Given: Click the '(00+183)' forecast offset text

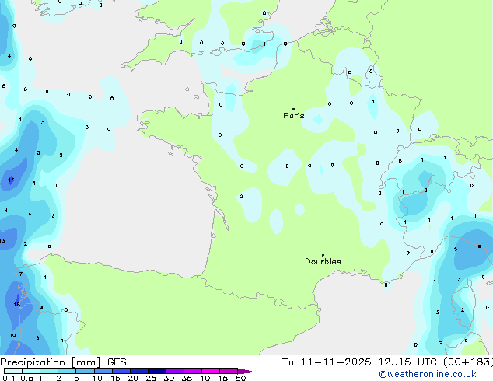Looking at the screenshot, I should 468,362.
